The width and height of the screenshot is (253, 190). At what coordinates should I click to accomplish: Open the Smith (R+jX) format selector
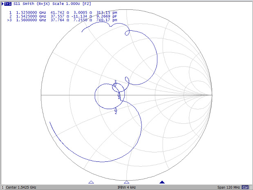click(x=37, y=4)
